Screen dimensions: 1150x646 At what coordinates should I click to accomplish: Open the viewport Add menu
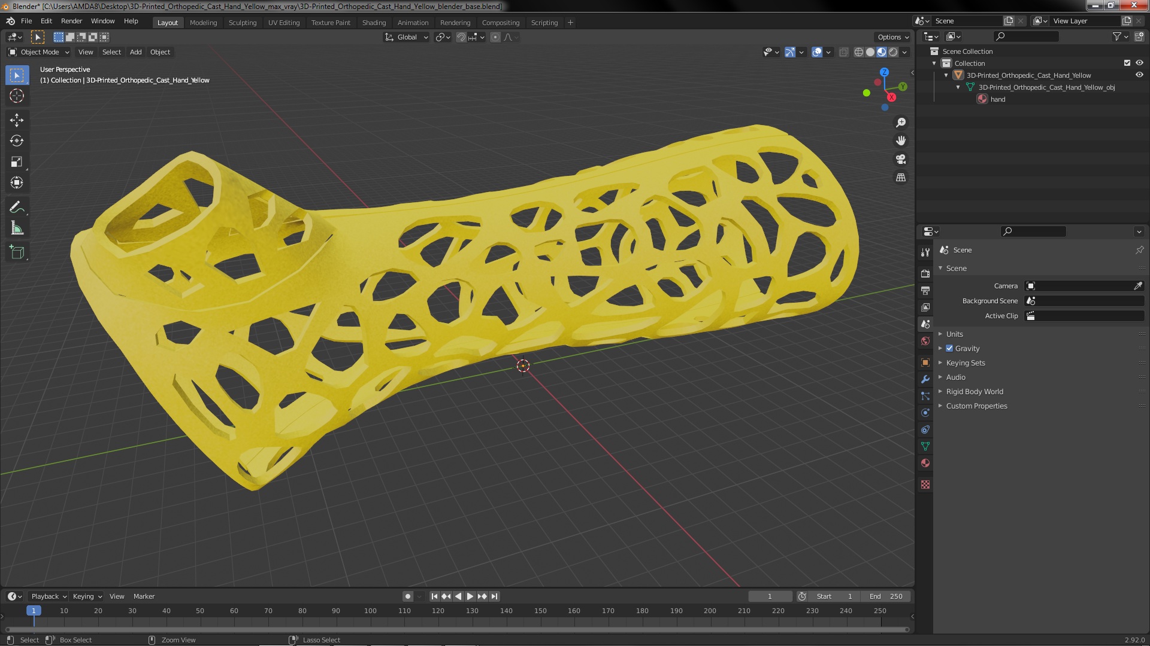tap(136, 52)
